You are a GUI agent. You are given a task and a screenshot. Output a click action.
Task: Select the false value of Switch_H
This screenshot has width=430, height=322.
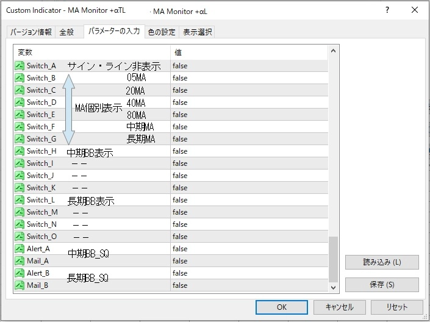coord(180,151)
